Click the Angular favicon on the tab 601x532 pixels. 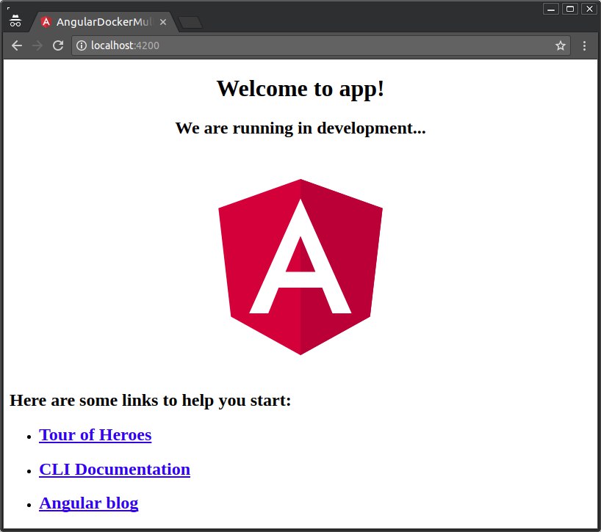click(46, 22)
